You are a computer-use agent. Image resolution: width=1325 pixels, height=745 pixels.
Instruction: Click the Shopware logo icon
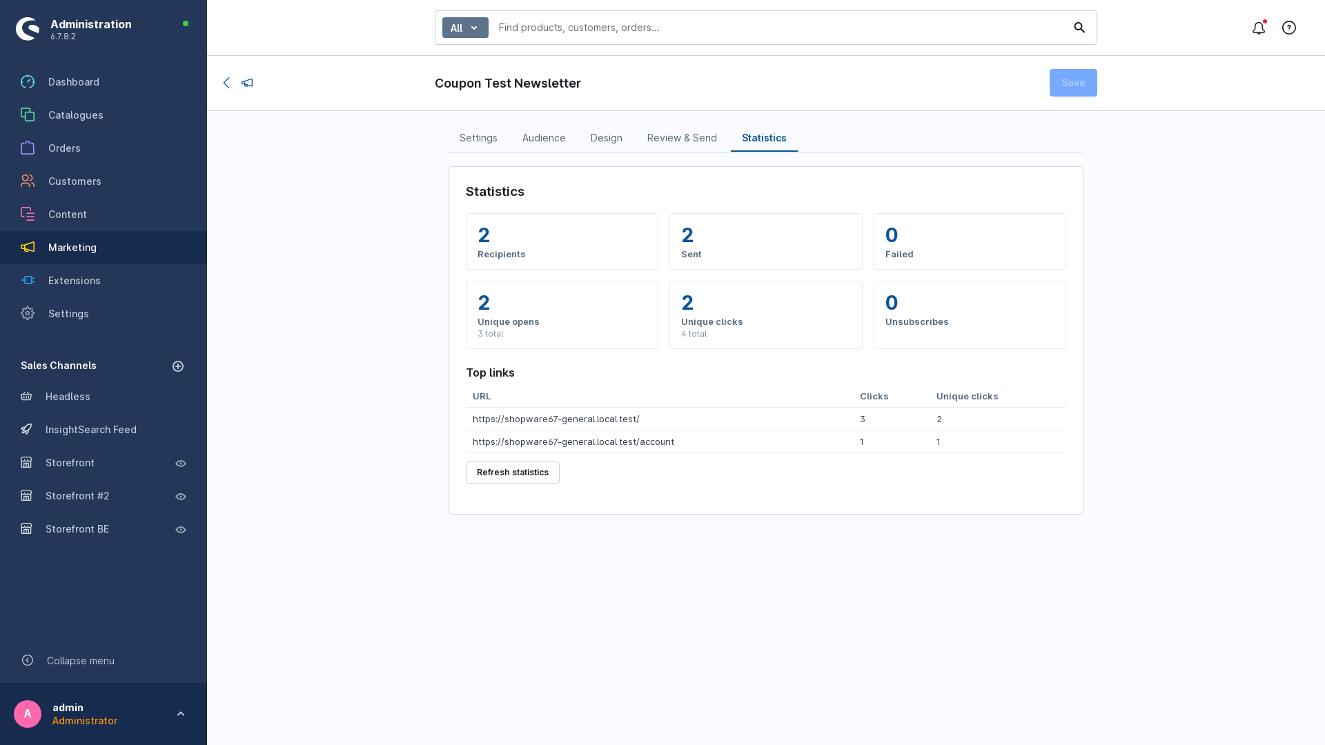click(28, 29)
